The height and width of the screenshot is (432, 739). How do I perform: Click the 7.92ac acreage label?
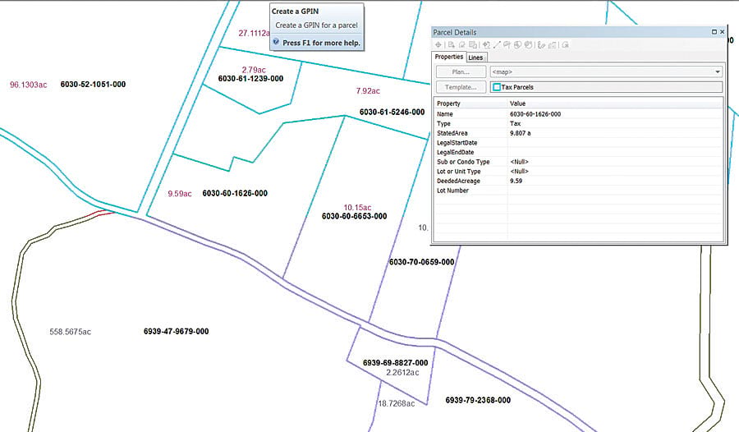368,90
